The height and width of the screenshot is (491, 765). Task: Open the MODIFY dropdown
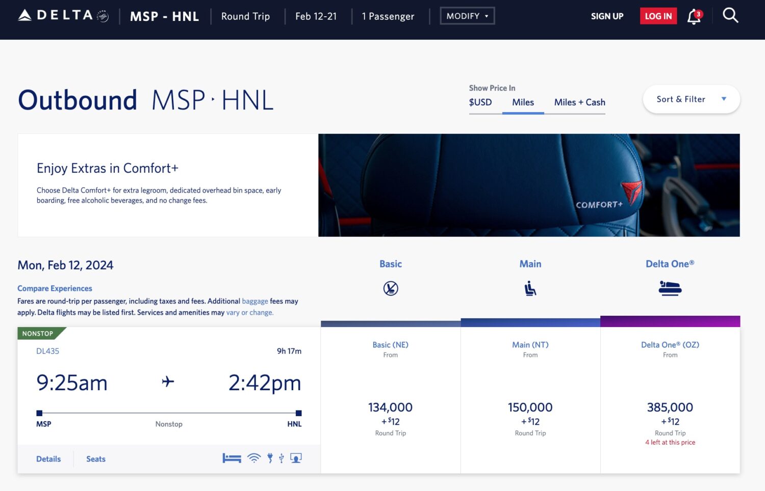(467, 16)
